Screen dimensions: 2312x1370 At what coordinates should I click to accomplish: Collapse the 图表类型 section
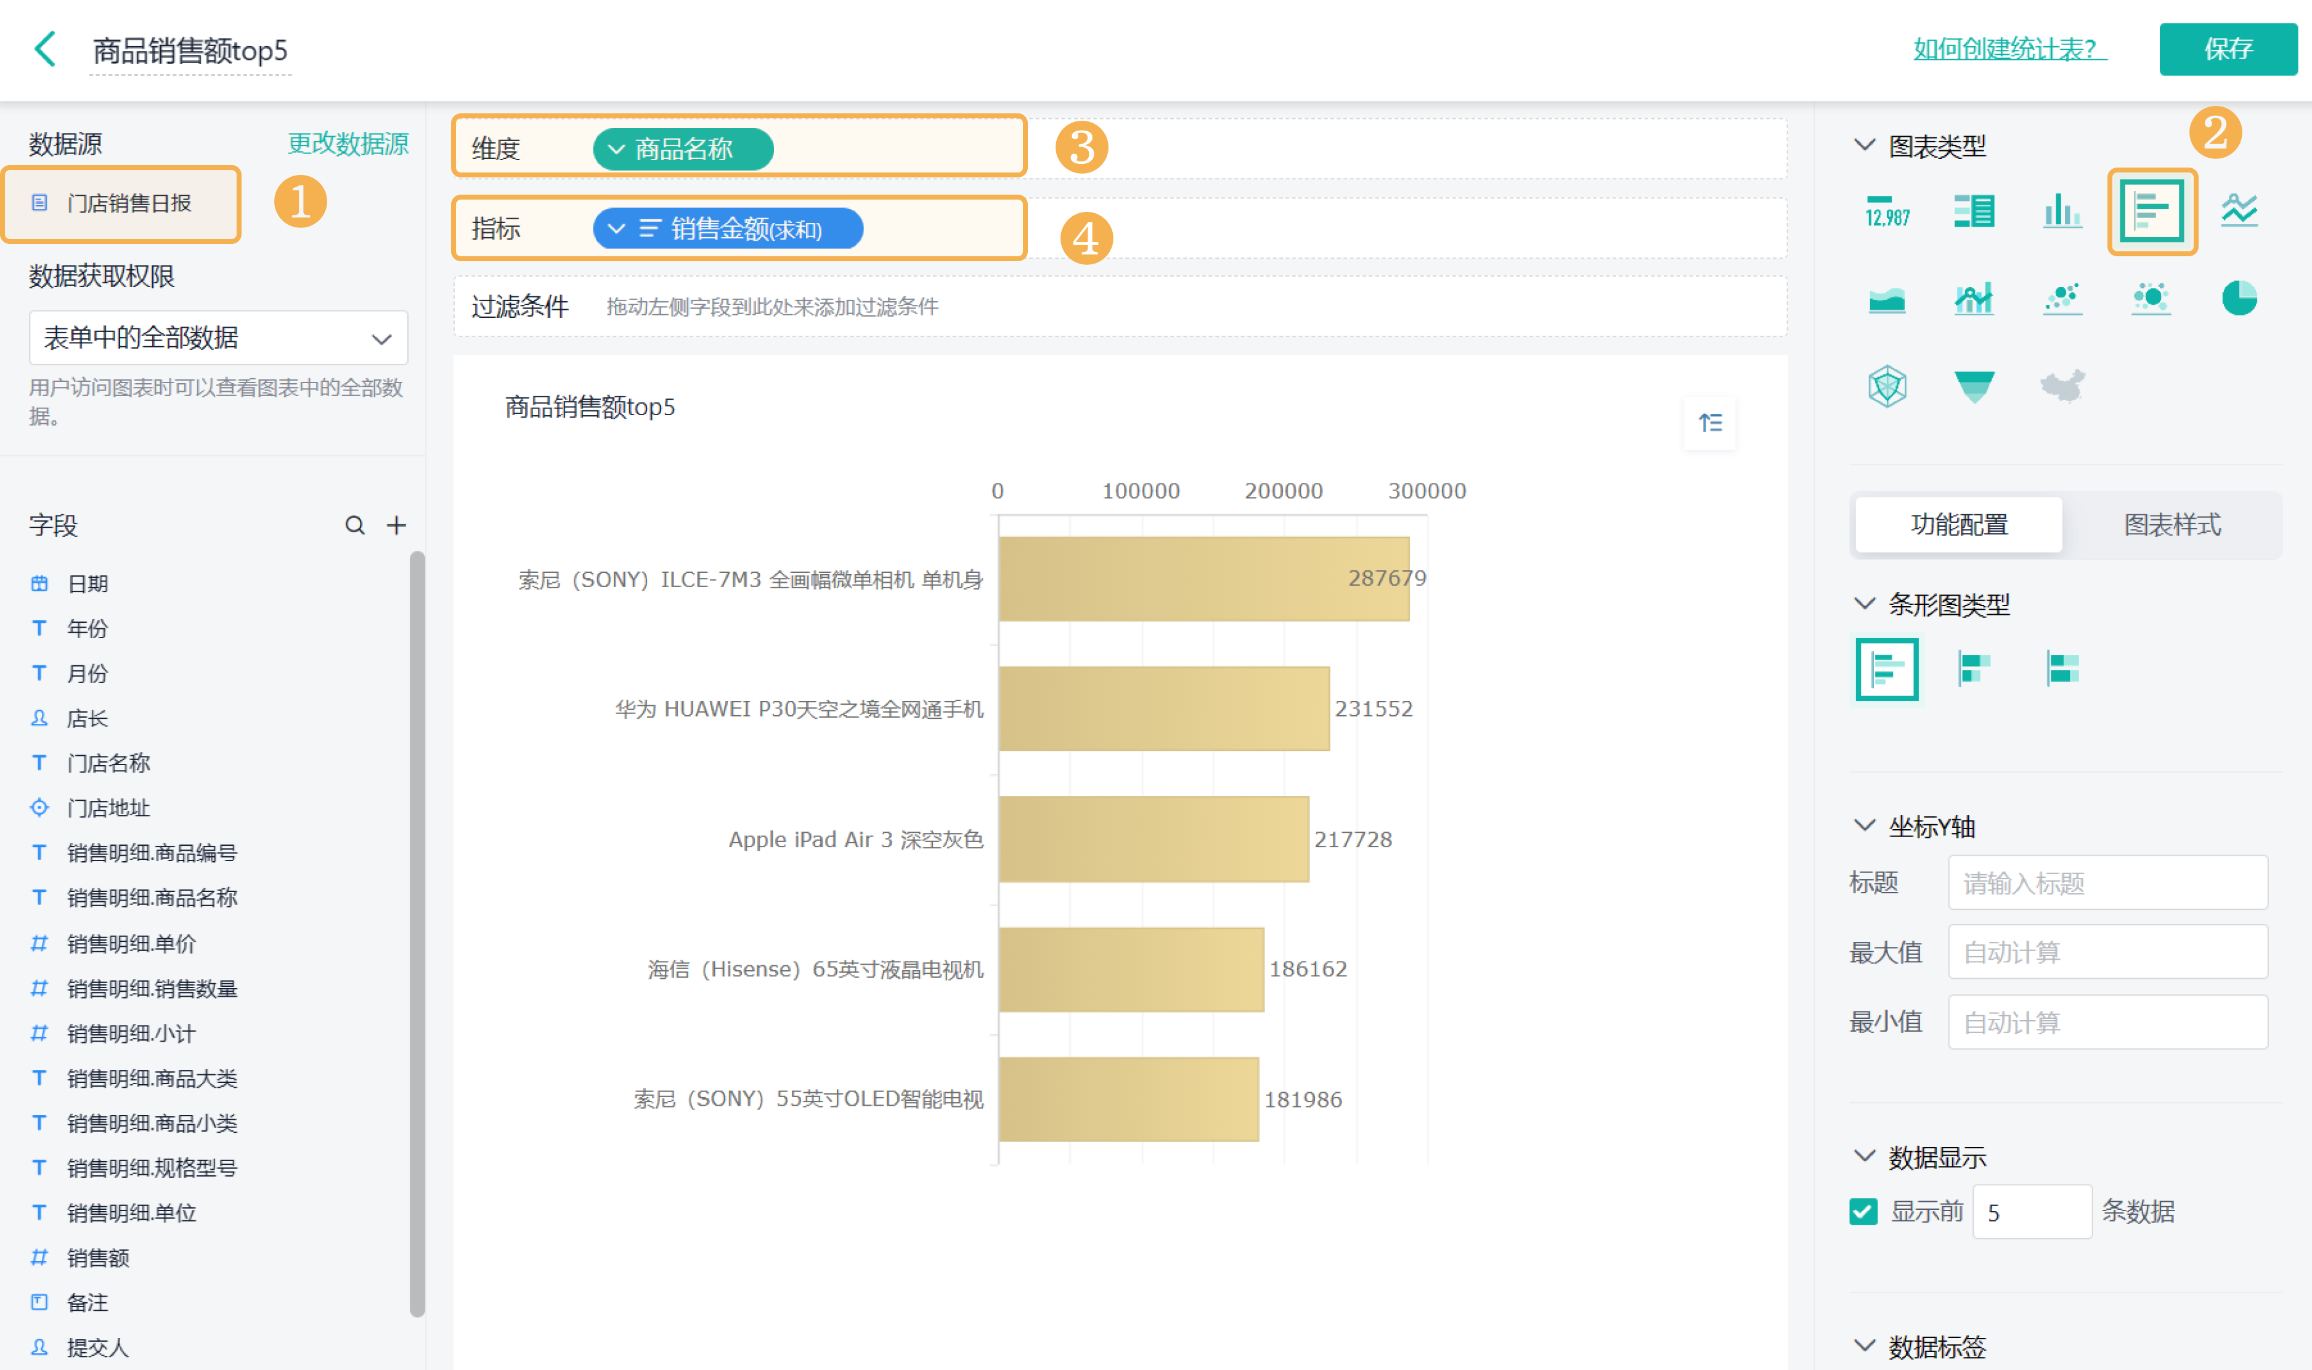tap(1864, 145)
